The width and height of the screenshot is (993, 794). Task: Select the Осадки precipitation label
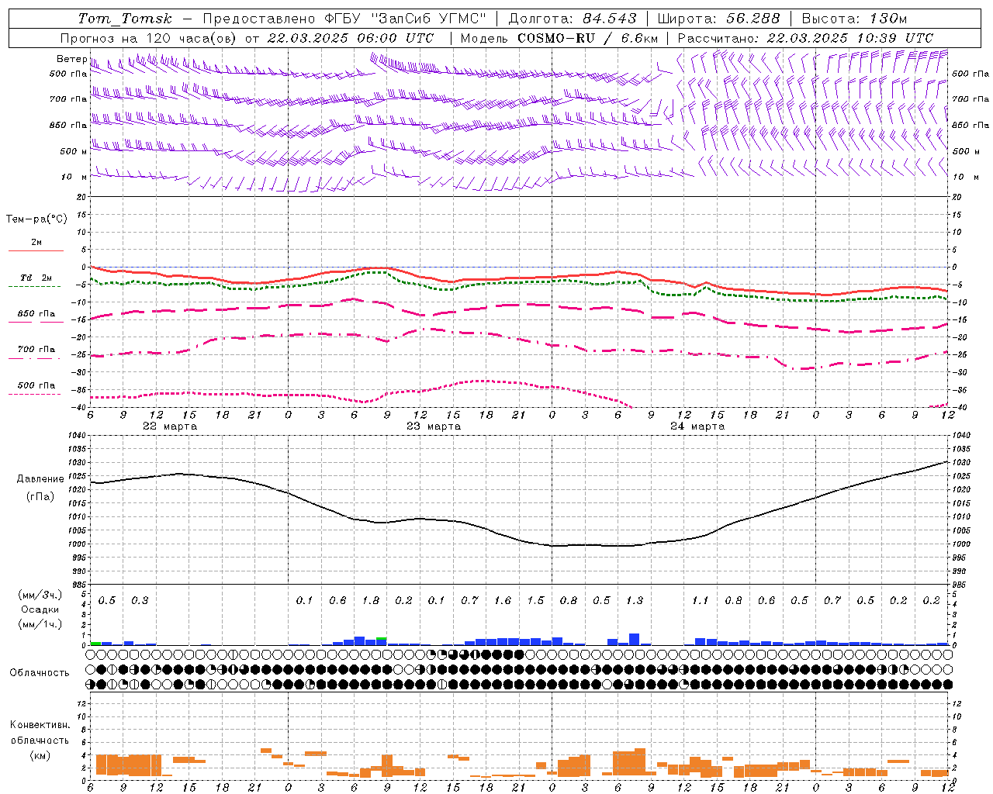[x=40, y=609]
